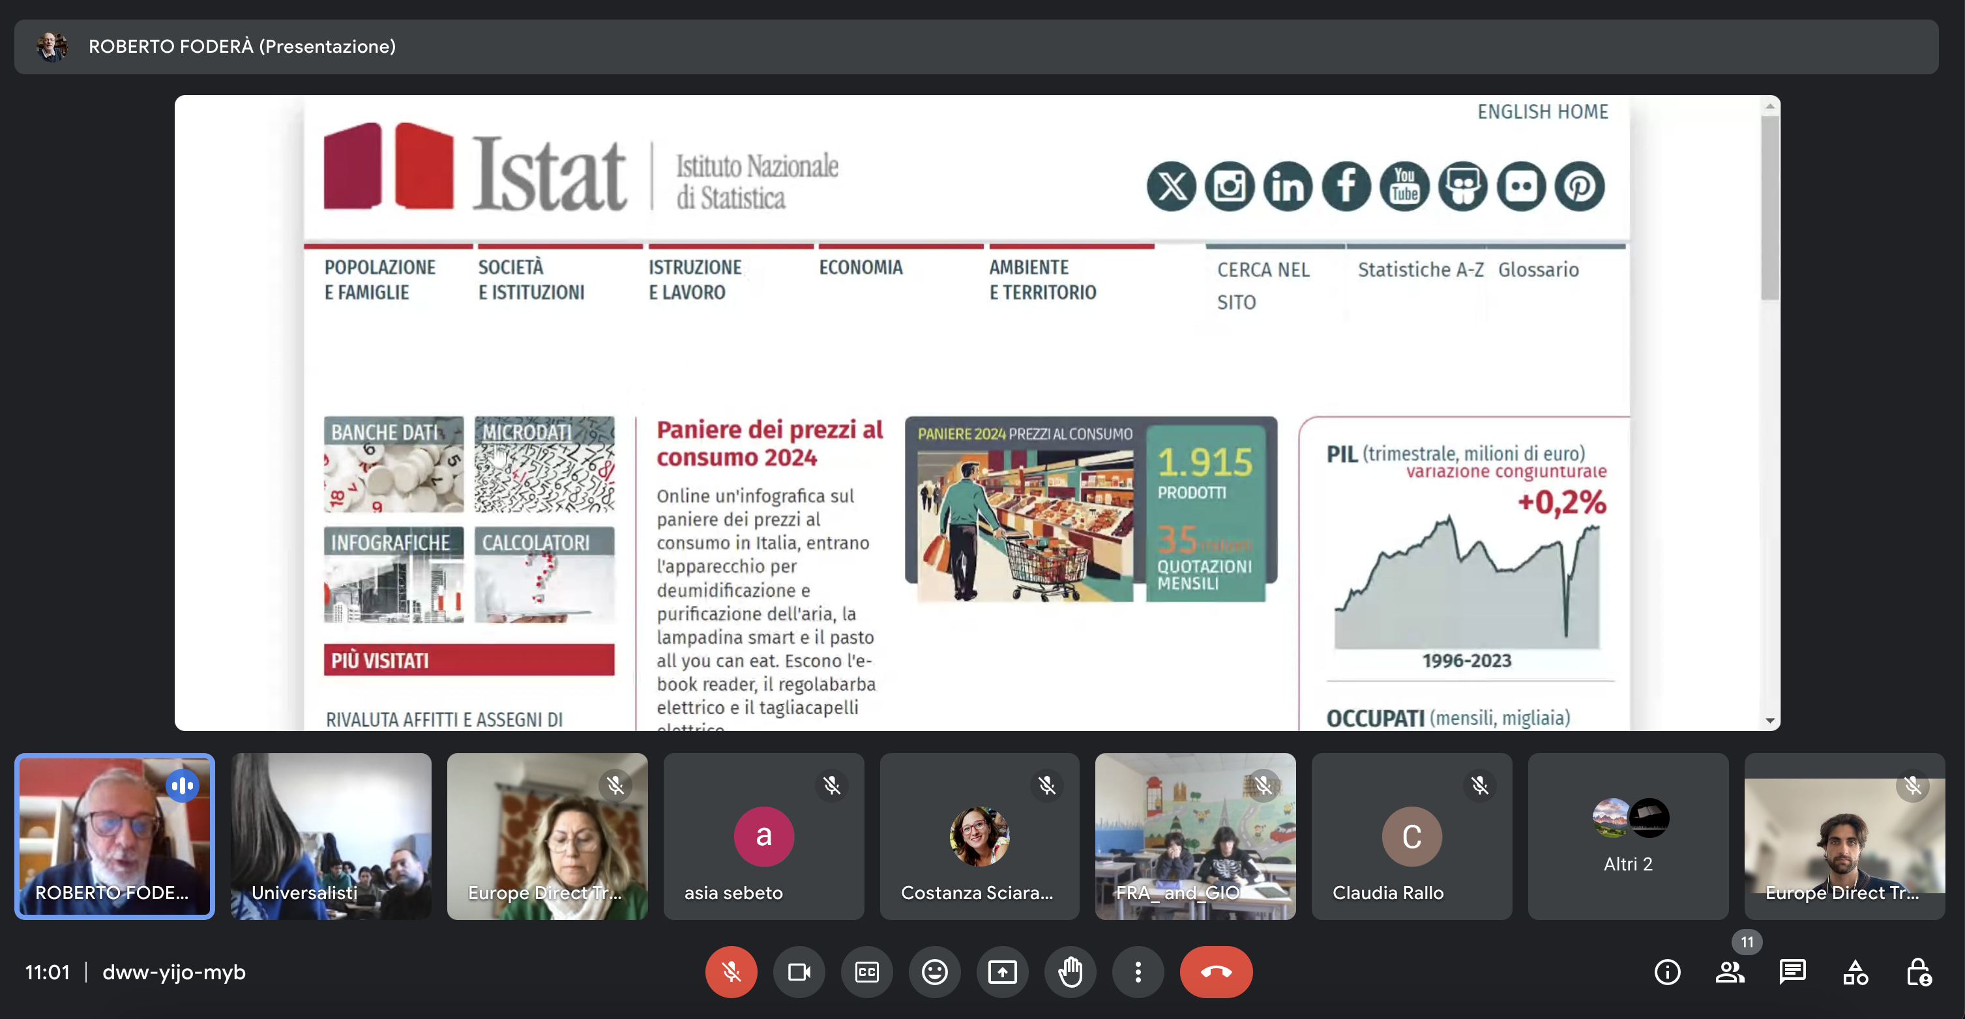Open the activities panel
Viewport: 1965px width, 1019px height.
(x=1855, y=971)
